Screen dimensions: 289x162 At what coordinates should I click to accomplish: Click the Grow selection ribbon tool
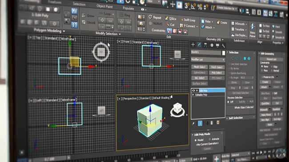[88, 16]
